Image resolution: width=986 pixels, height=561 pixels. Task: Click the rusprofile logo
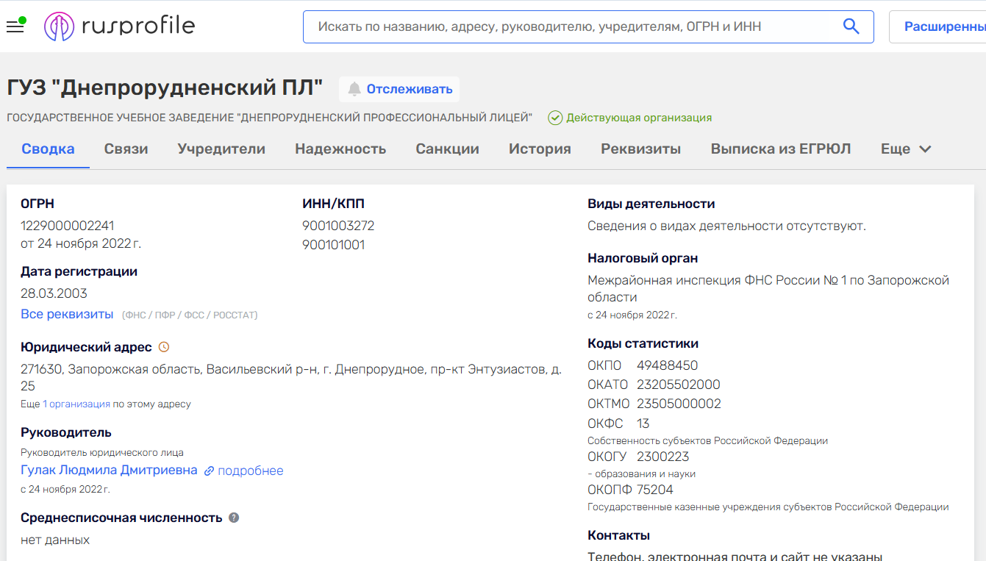[120, 26]
